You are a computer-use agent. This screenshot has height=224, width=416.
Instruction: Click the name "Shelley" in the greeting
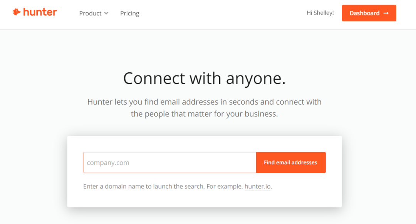(x=324, y=13)
